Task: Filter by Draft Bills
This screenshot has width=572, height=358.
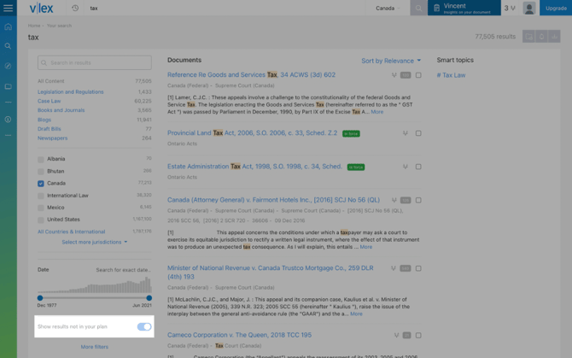Action: coord(50,129)
